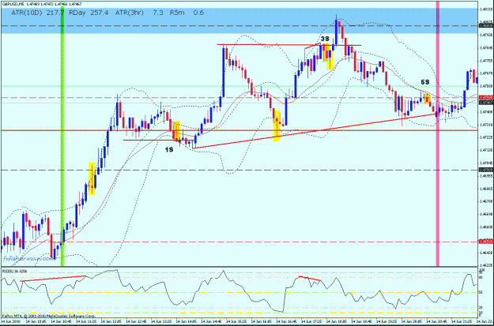Click the yellow highlight box under 5S

click(x=427, y=99)
